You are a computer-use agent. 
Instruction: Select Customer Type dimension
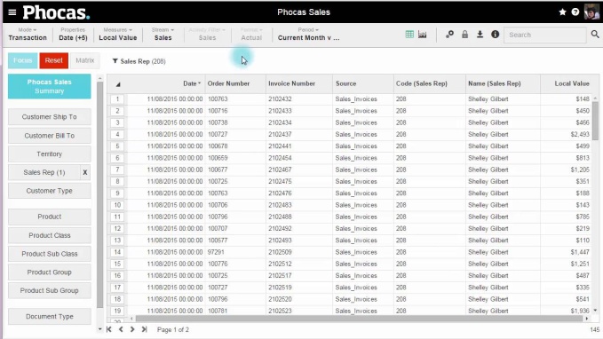(49, 191)
